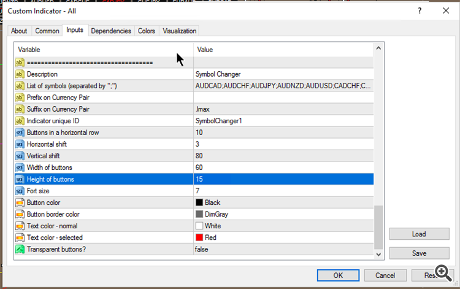460x289 pixels.
Task: Select the 'Width of buttons' label
Action: [x=50, y=168]
